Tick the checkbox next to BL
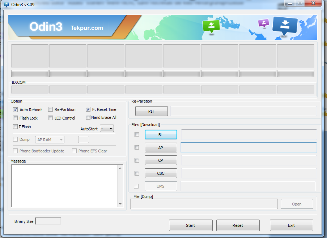Screen dimensions: 327x238 point(137,134)
